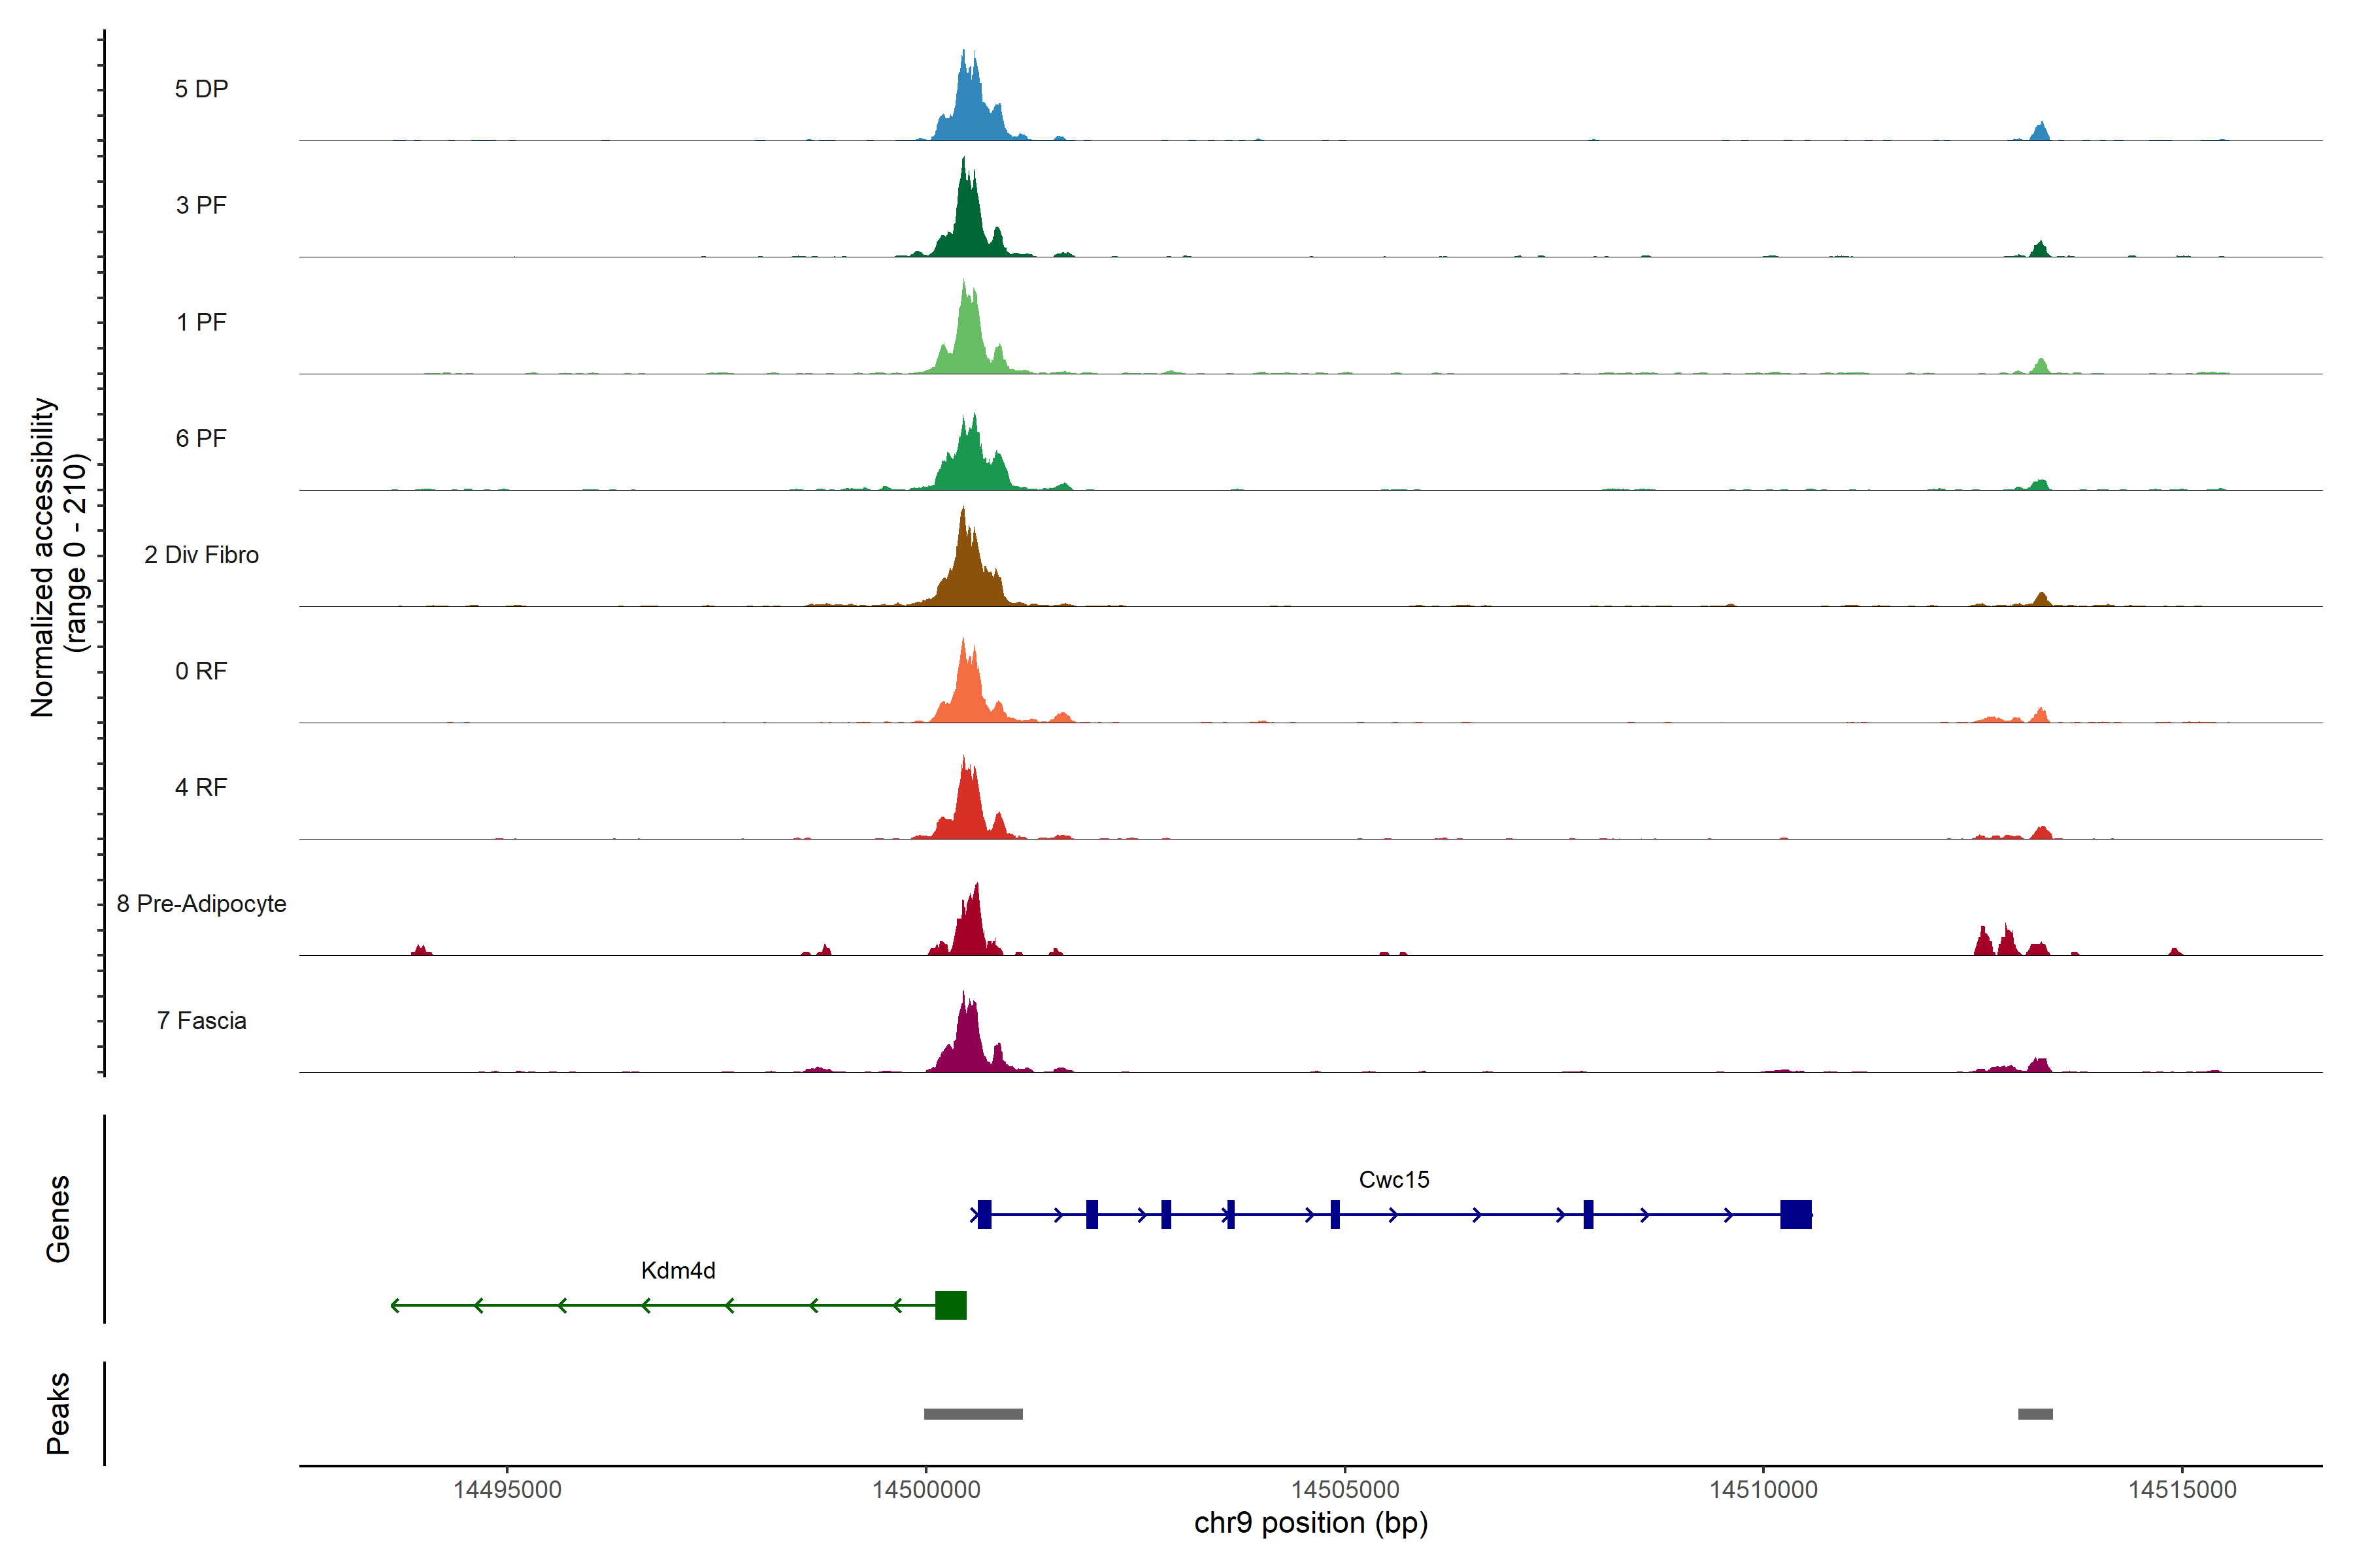2353x1568 pixels.
Task: Click the large last Cwc15 exon
Action: 1795,1214
